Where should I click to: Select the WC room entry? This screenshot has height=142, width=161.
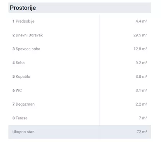point(17,90)
